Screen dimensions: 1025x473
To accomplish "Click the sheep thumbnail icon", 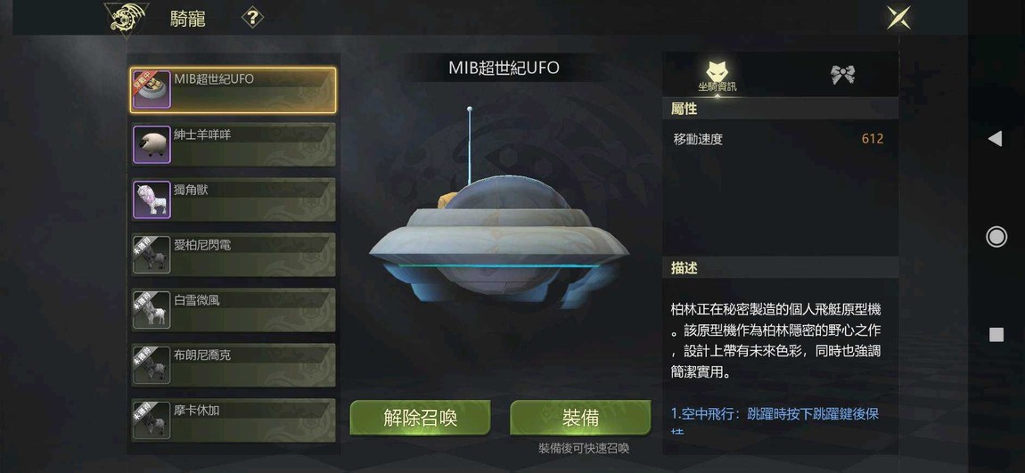I will pyautogui.click(x=152, y=144).
